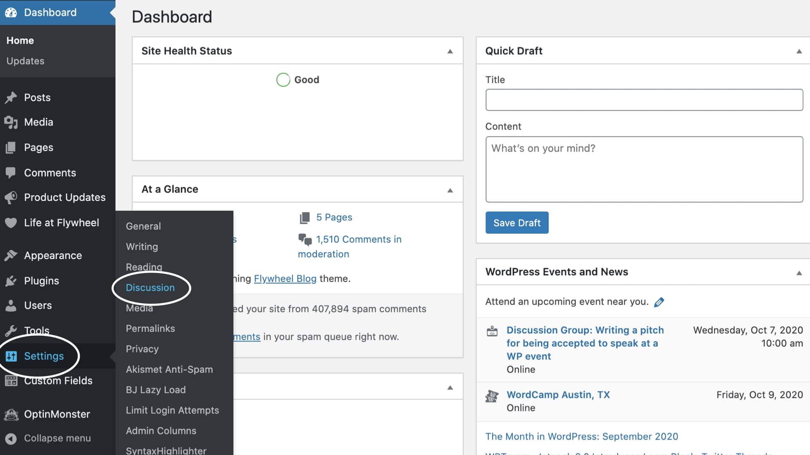The height and width of the screenshot is (455, 810).
Task: Click the Users person icon
Action: click(x=11, y=305)
